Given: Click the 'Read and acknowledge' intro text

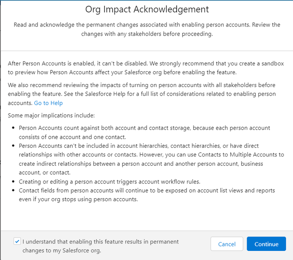Looking at the screenshot, I should tap(147, 25).
